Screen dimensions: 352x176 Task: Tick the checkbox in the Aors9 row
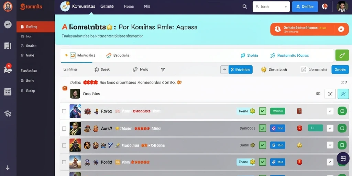coord(64,129)
